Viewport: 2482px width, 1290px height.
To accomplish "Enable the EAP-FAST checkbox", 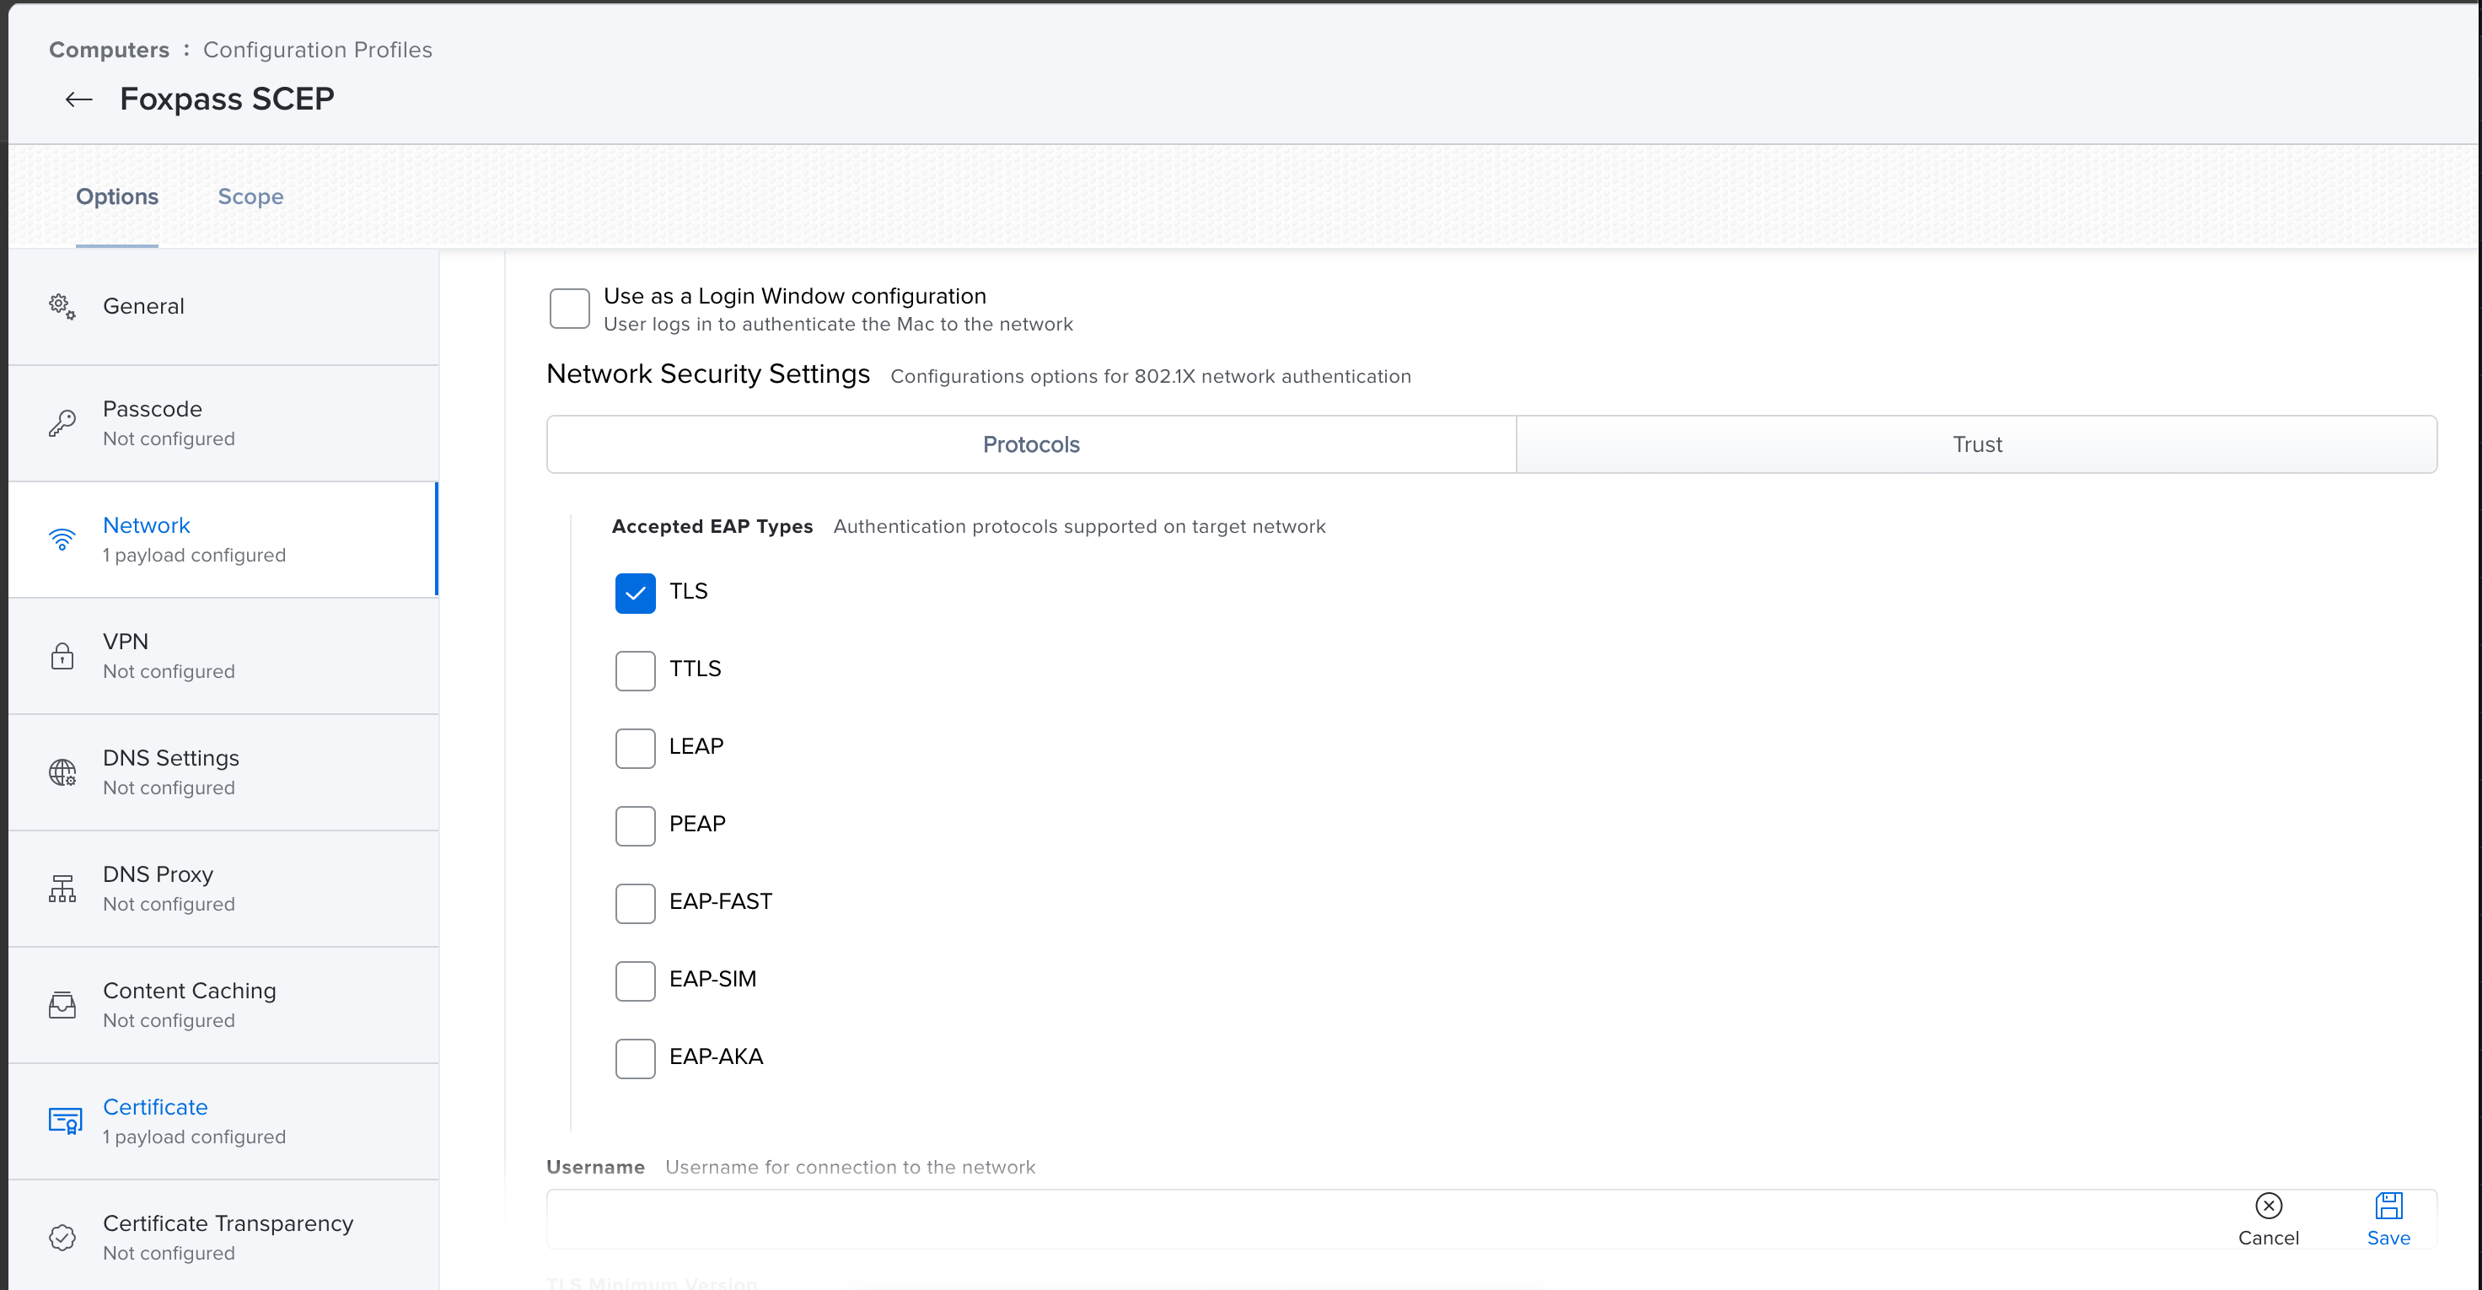I will pyautogui.click(x=635, y=903).
